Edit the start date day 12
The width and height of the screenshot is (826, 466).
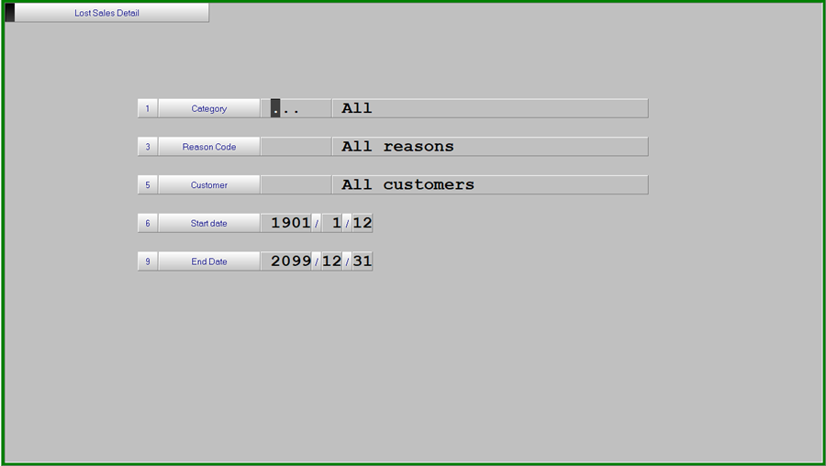click(363, 223)
